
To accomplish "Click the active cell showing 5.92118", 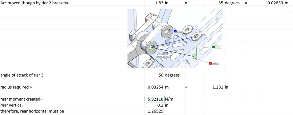I will click(154, 99).
